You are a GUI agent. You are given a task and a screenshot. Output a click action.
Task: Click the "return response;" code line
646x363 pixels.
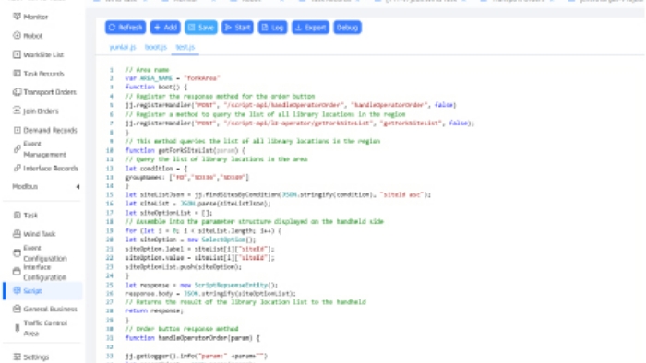pyautogui.click(x=154, y=310)
